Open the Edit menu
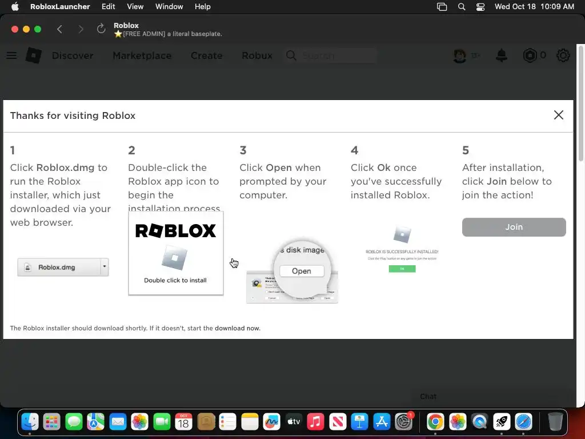585x439 pixels. tap(108, 6)
